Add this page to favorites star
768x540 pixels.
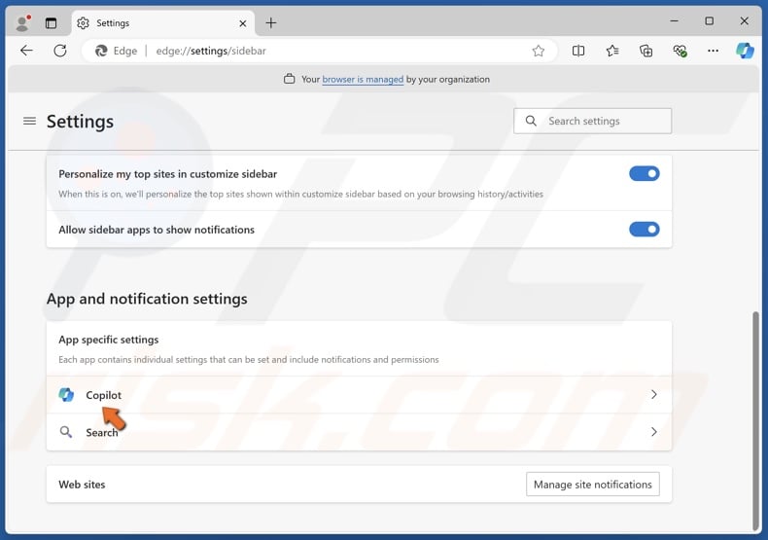[539, 51]
